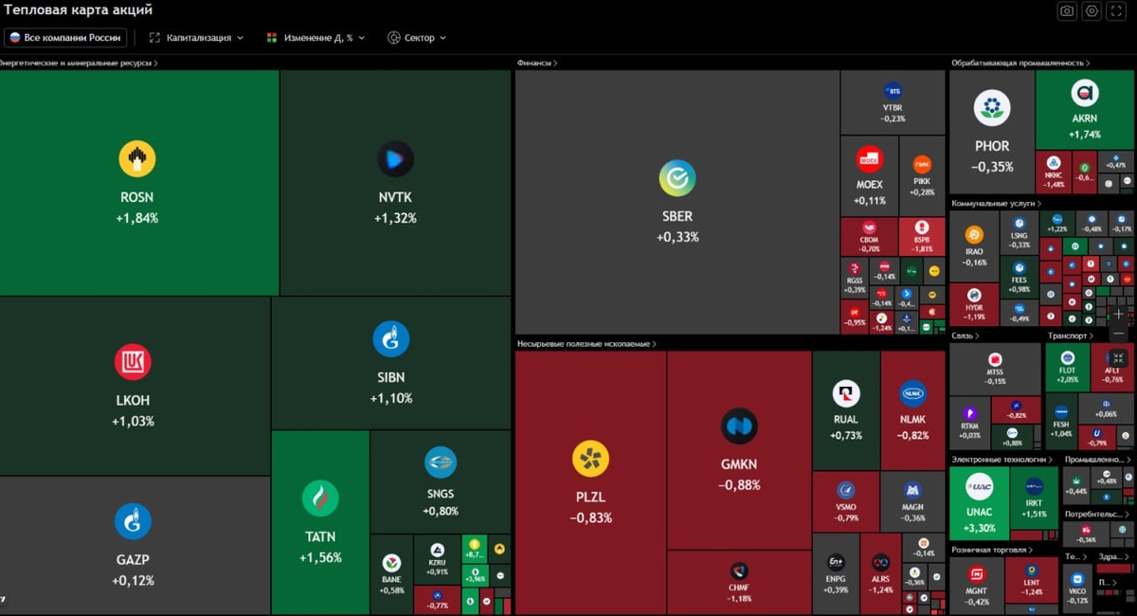The width and height of the screenshot is (1137, 616).
Task: Open the FEES stock tile
Action: (x=1020, y=276)
